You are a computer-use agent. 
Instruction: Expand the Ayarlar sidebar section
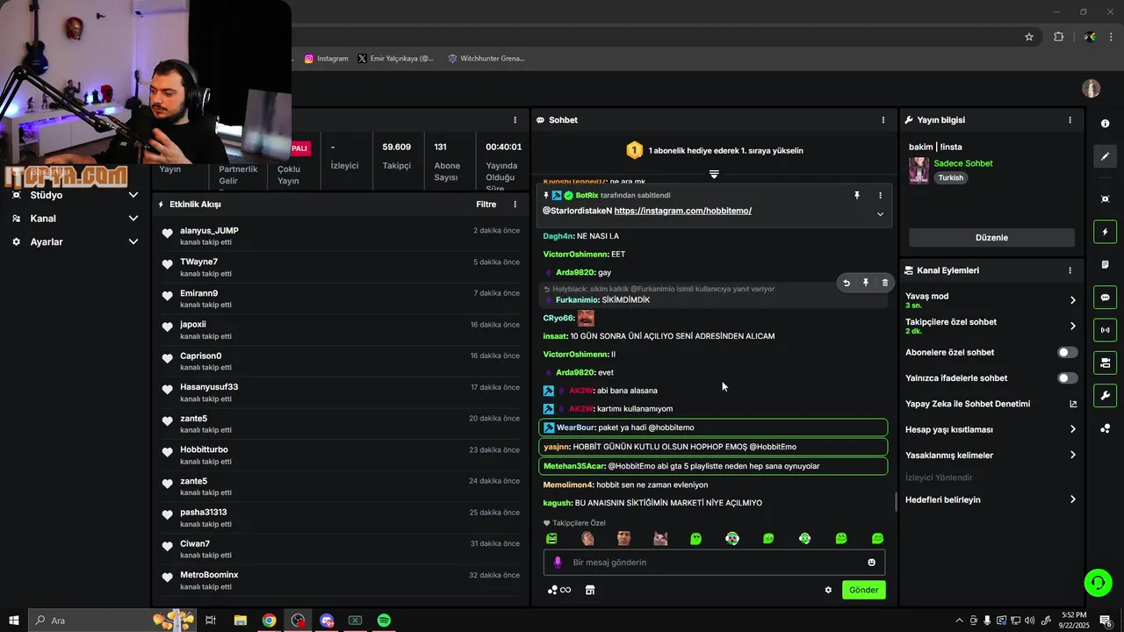point(76,241)
